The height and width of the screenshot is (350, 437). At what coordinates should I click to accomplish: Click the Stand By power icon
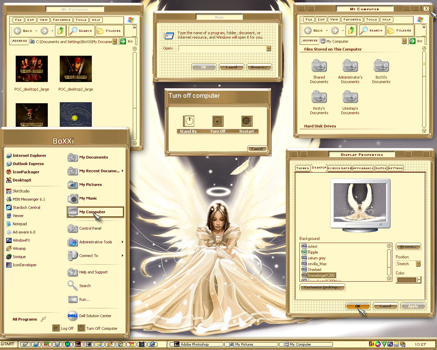pos(189,121)
